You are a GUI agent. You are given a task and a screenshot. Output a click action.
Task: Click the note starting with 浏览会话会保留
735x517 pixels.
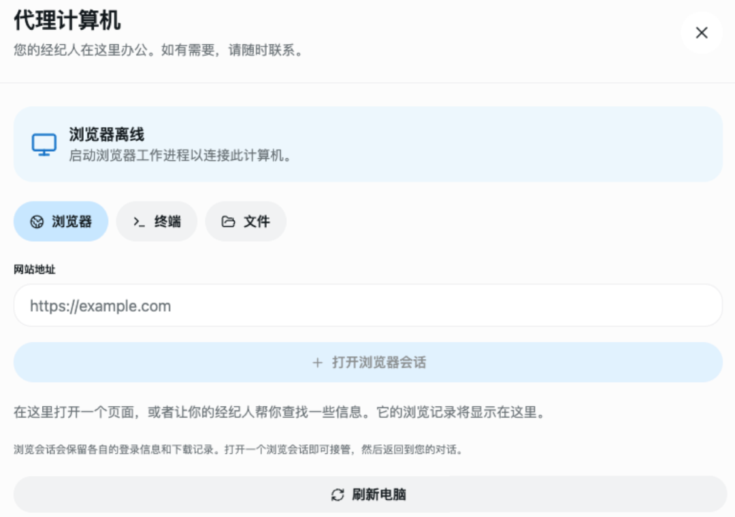[239, 450]
